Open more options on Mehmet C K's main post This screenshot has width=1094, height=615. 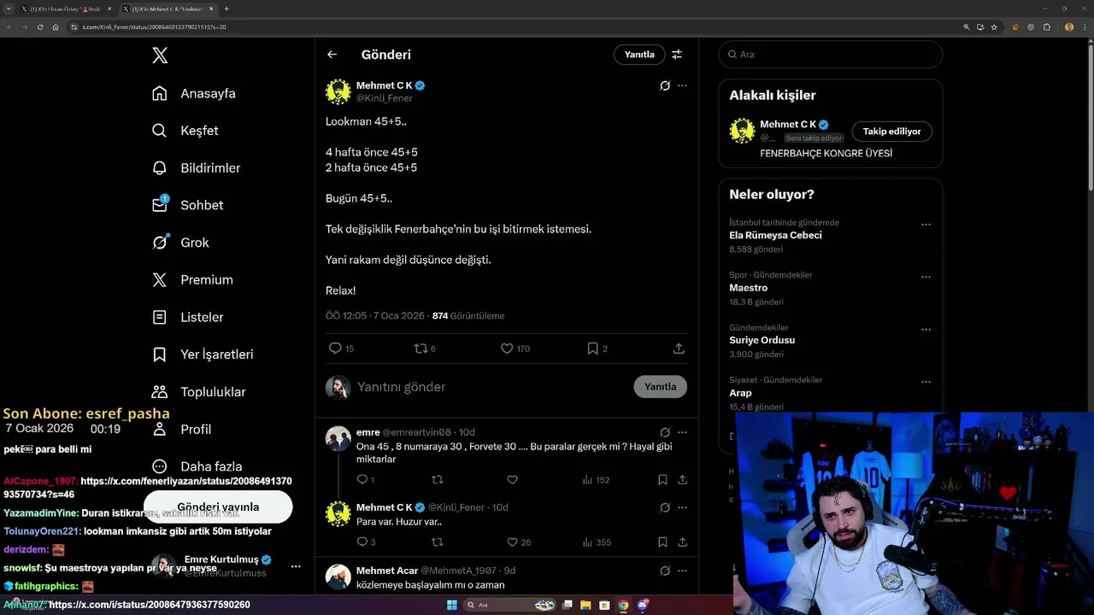click(x=682, y=85)
